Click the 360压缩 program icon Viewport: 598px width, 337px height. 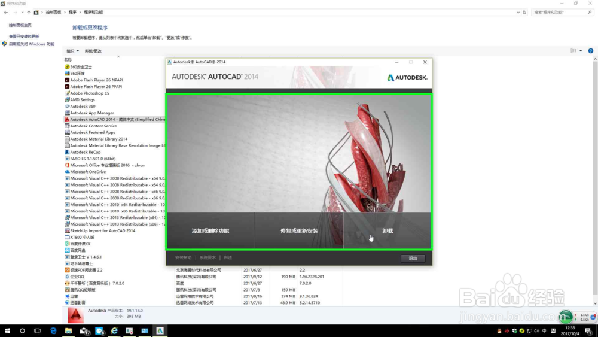click(67, 73)
